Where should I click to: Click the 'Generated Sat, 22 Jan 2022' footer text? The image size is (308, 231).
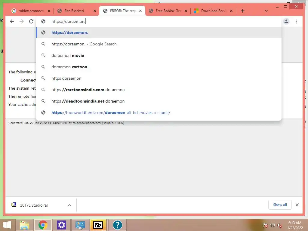66,123
